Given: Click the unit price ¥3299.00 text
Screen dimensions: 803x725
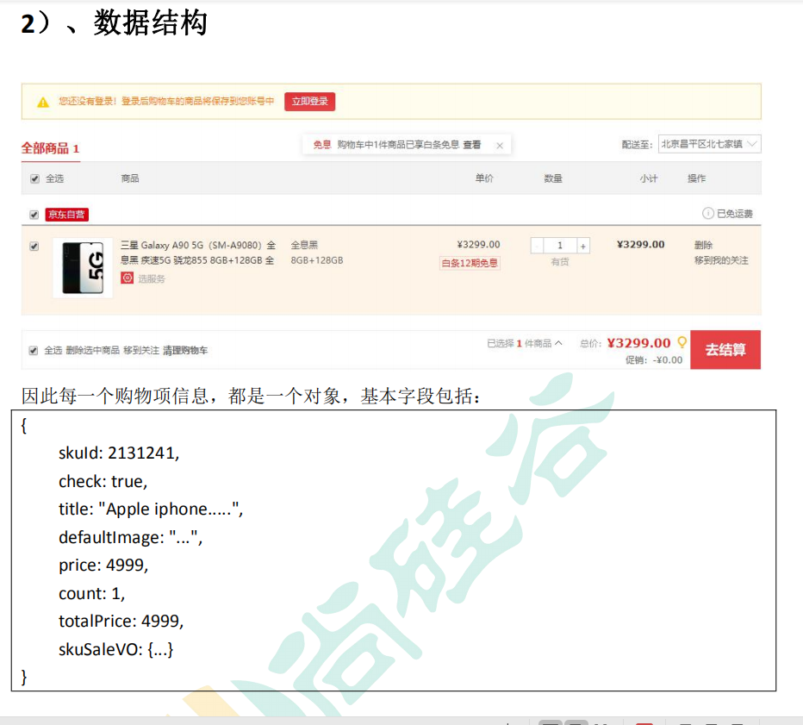Looking at the screenshot, I should [478, 245].
